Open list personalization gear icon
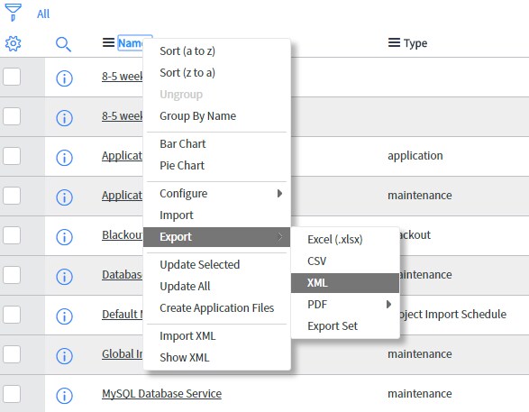The width and height of the screenshot is (529, 412). pos(14,43)
